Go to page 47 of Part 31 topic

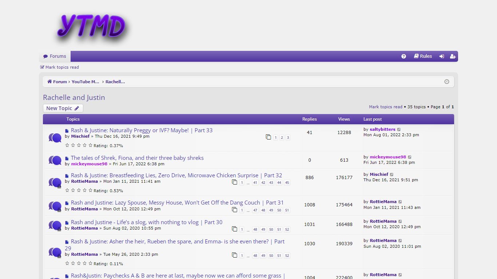(255, 210)
